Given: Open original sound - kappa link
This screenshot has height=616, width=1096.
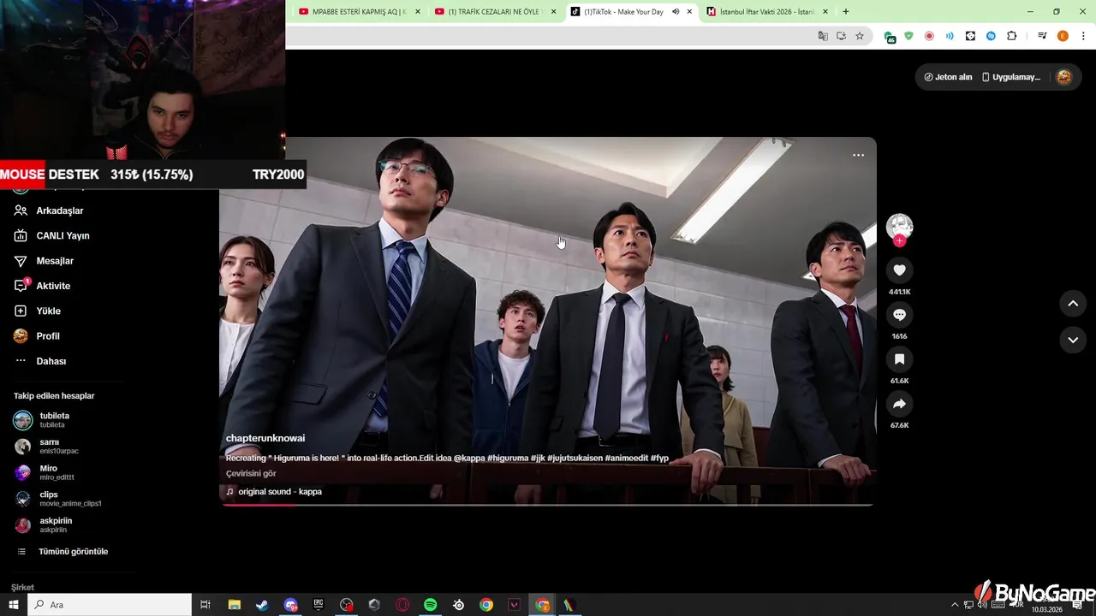Looking at the screenshot, I should [x=279, y=492].
